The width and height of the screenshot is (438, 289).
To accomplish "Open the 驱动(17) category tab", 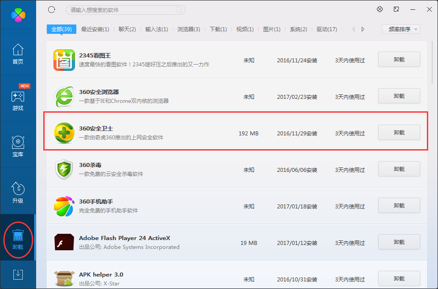I will click(327, 28).
